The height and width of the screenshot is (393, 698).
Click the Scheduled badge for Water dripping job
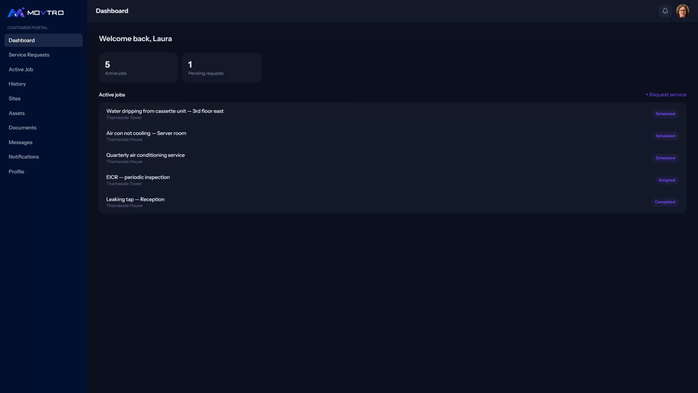(x=665, y=114)
